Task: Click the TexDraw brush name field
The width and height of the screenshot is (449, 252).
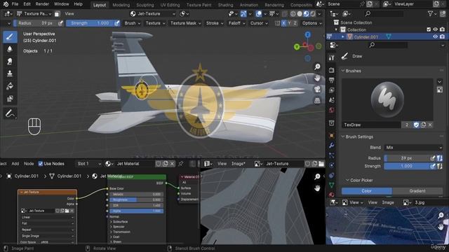Action: tap(371, 125)
